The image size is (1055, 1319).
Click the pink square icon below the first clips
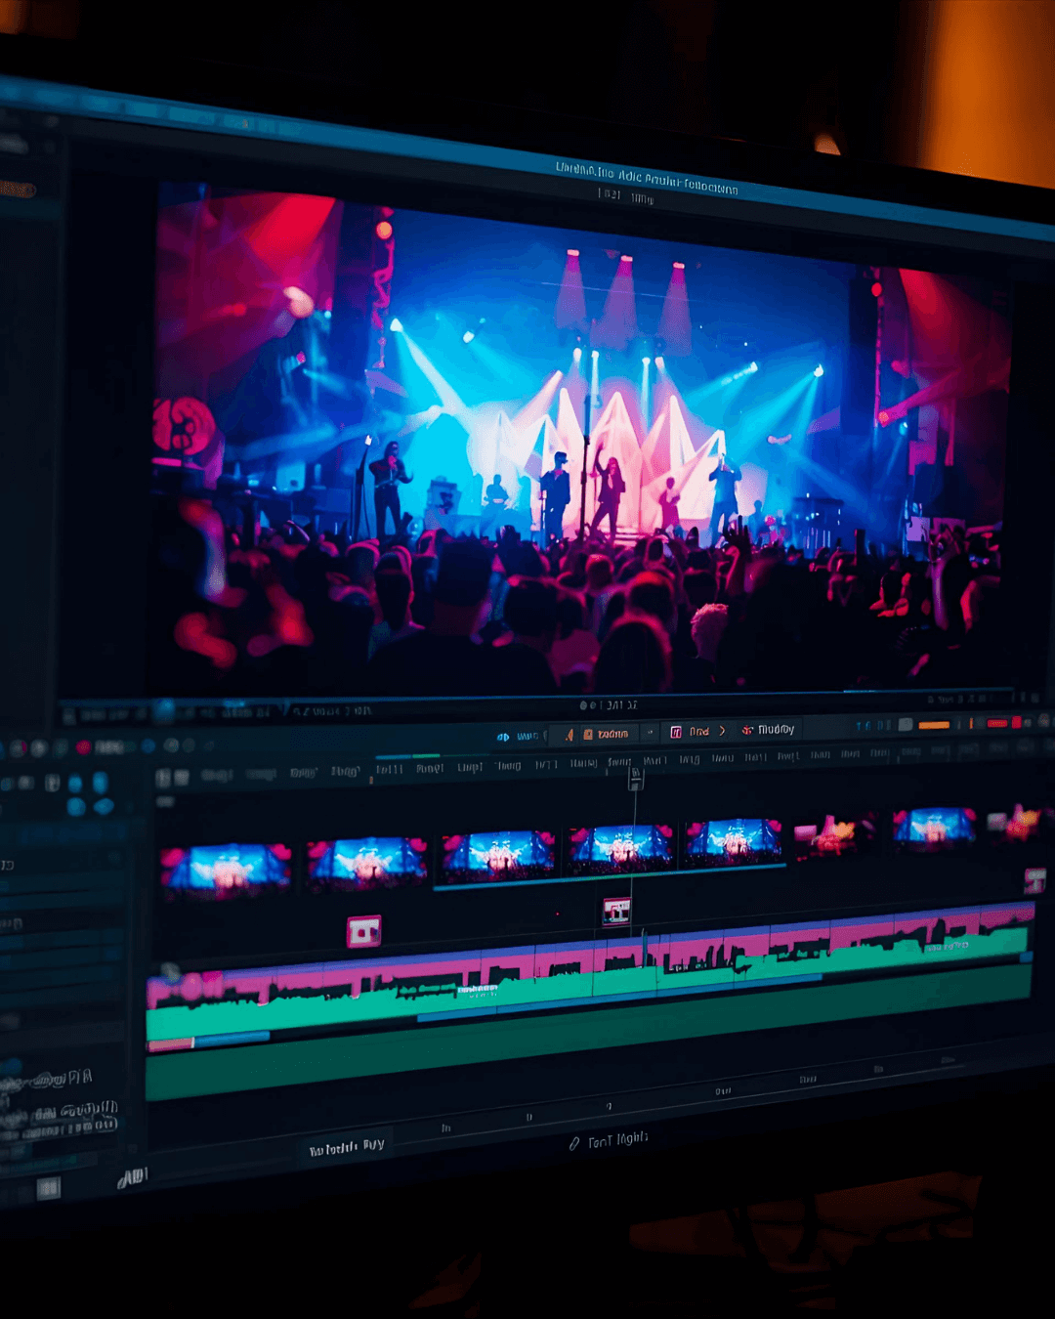click(363, 931)
